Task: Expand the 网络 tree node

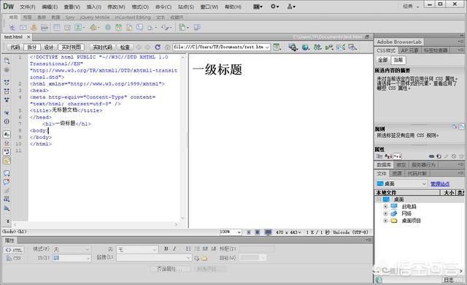Action: (385, 213)
